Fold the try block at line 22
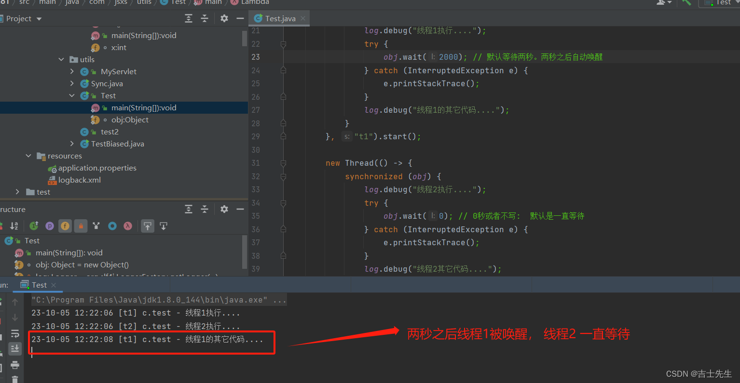The width and height of the screenshot is (740, 383). [283, 44]
